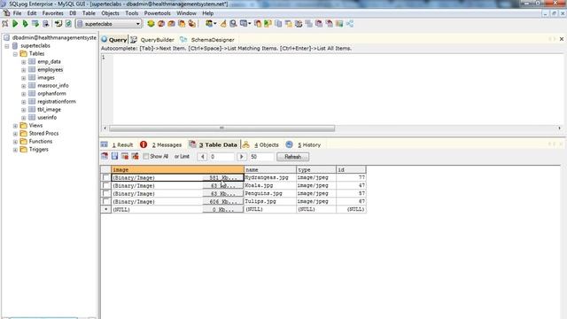Expand the Functions folder

coord(15,142)
